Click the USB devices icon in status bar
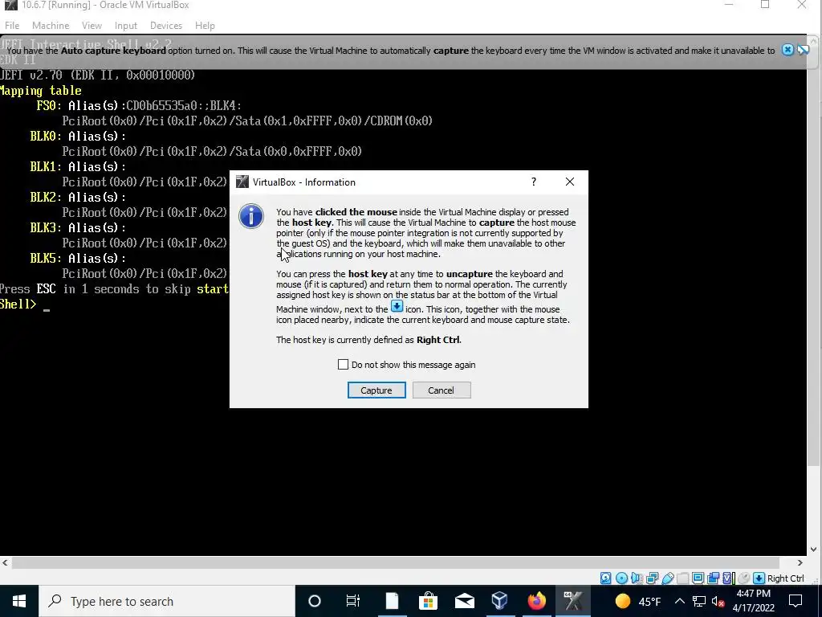This screenshot has height=617, width=822. (668, 578)
